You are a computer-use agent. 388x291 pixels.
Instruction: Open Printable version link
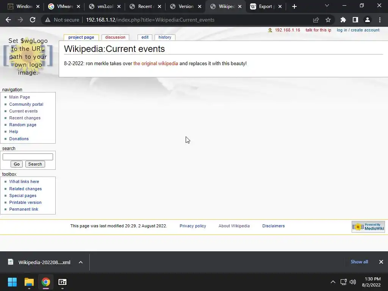[25, 202]
